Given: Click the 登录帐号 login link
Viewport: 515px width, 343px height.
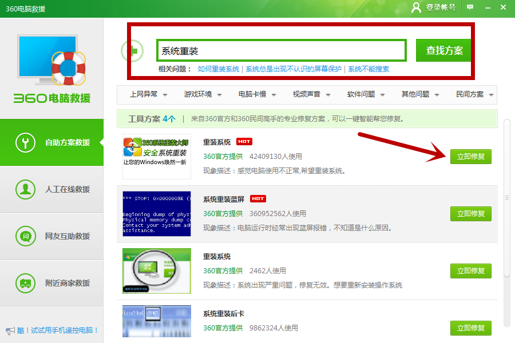Looking at the screenshot, I should [x=441, y=7].
